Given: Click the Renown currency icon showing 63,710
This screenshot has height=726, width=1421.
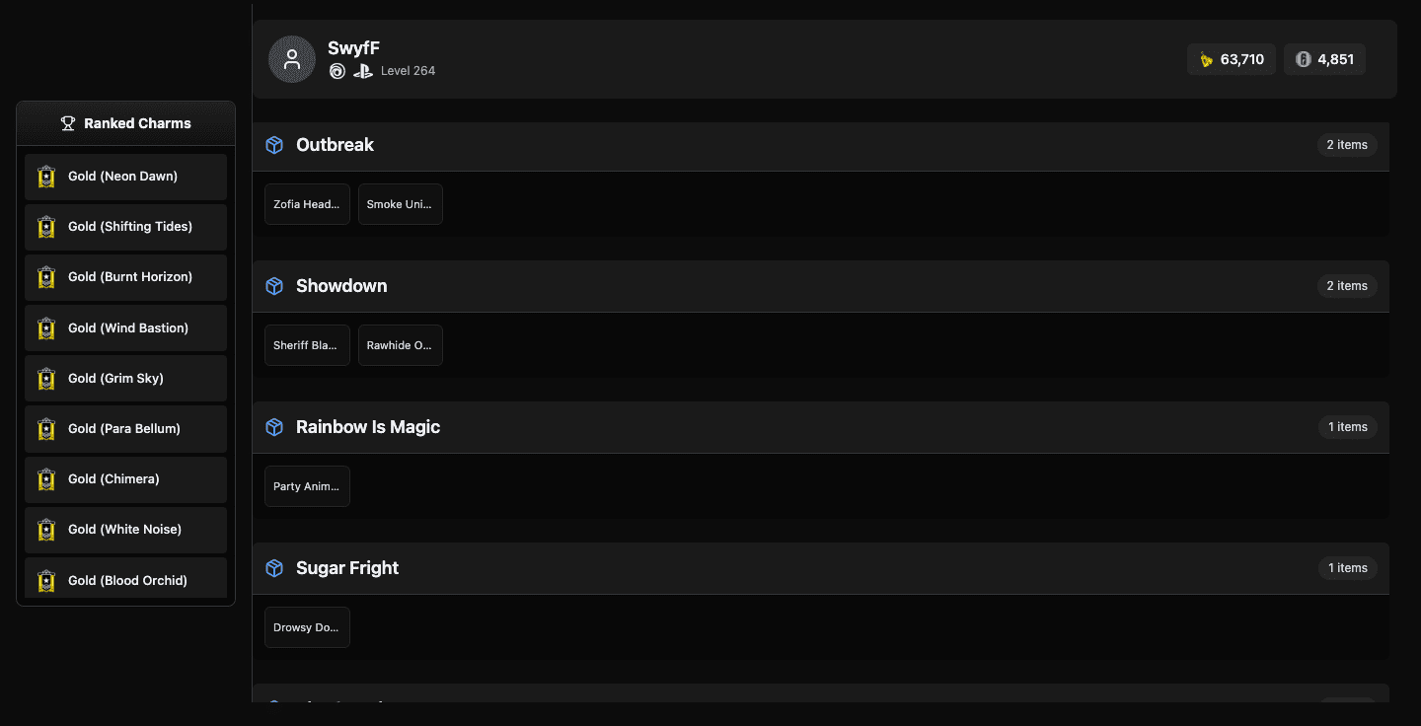Looking at the screenshot, I should tap(1206, 59).
